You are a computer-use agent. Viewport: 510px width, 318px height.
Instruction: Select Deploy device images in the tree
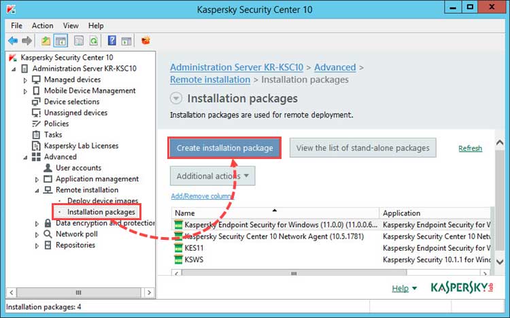(x=103, y=201)
